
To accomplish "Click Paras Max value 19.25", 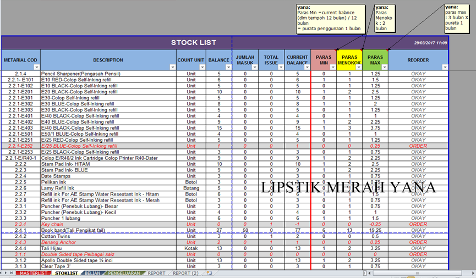I will pyautogui.click(x=375, y=230).
